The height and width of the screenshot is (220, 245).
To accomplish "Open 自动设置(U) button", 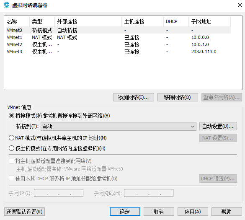I will (x=218, y=126).
